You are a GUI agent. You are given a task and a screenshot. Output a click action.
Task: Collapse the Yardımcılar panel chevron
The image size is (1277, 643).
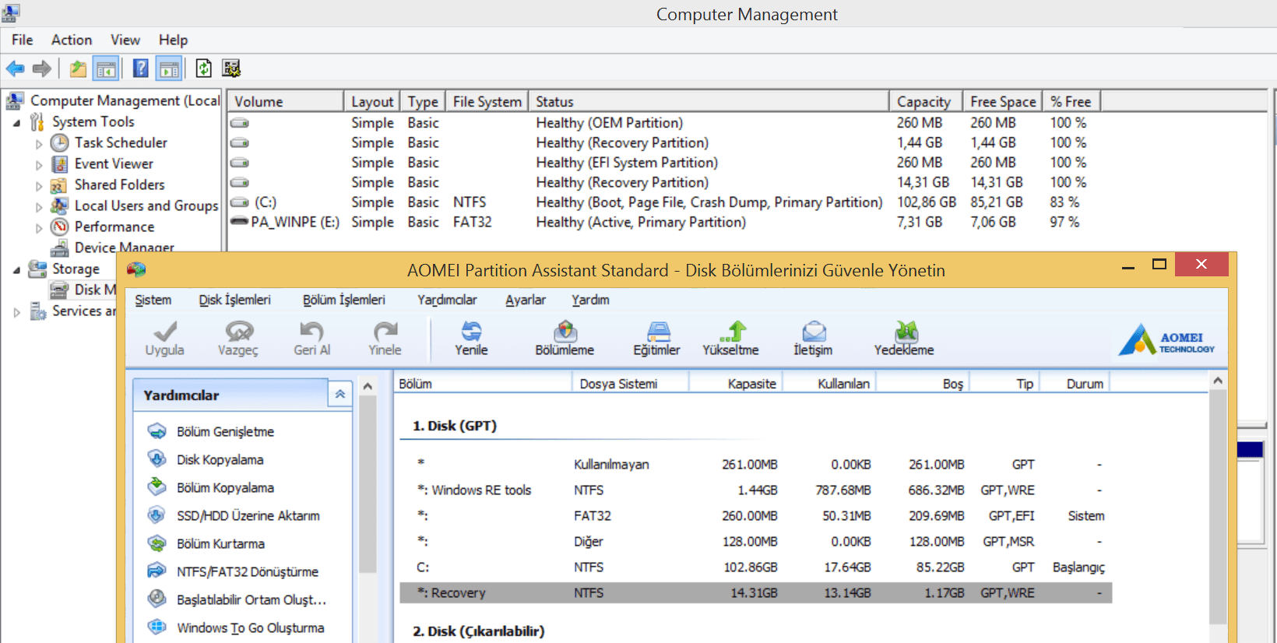[x=340, y=395]
